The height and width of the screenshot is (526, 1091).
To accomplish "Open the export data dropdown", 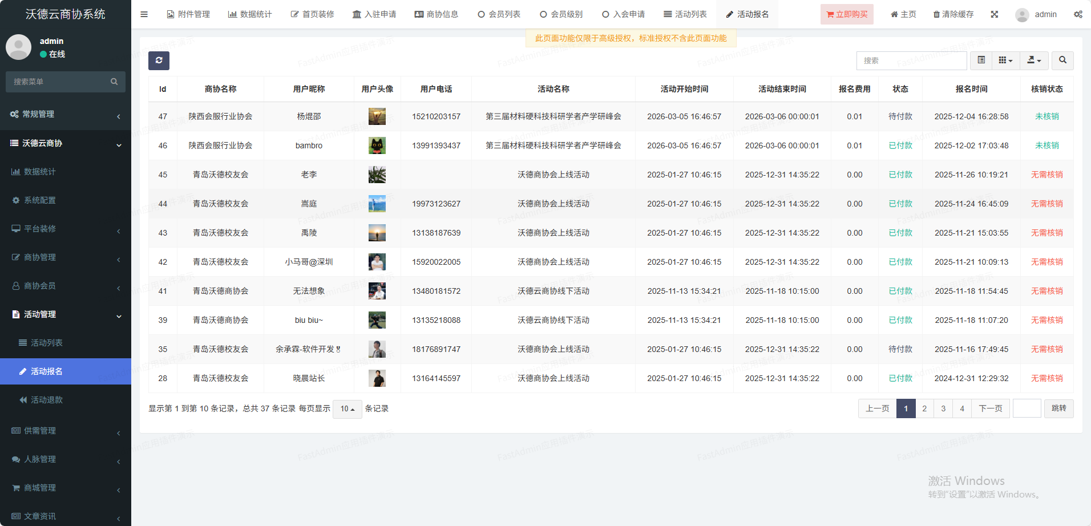I will pos(1034,60).
